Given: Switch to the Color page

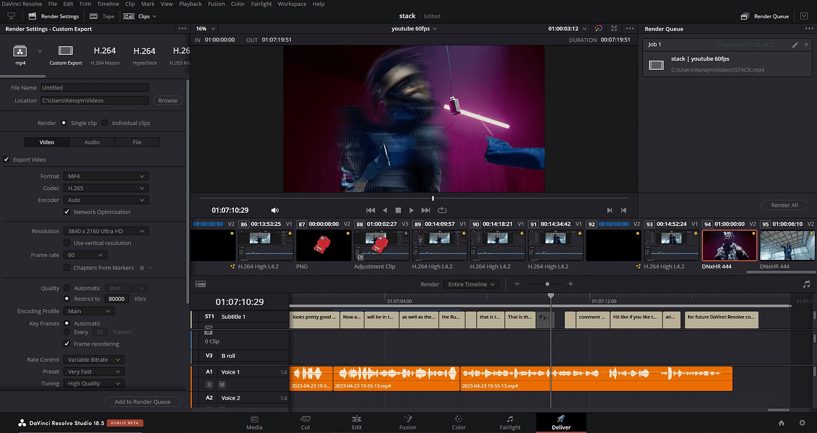Looking at the screenshot, I should (459, 423).
